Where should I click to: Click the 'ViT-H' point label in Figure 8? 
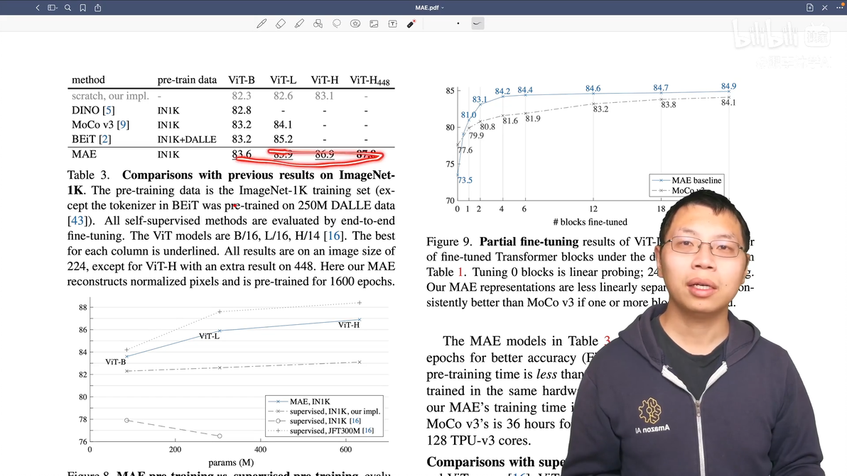click(x=348, y=324)
